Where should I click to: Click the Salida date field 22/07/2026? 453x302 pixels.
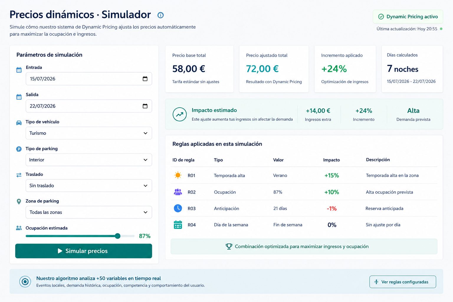point(89,106)
